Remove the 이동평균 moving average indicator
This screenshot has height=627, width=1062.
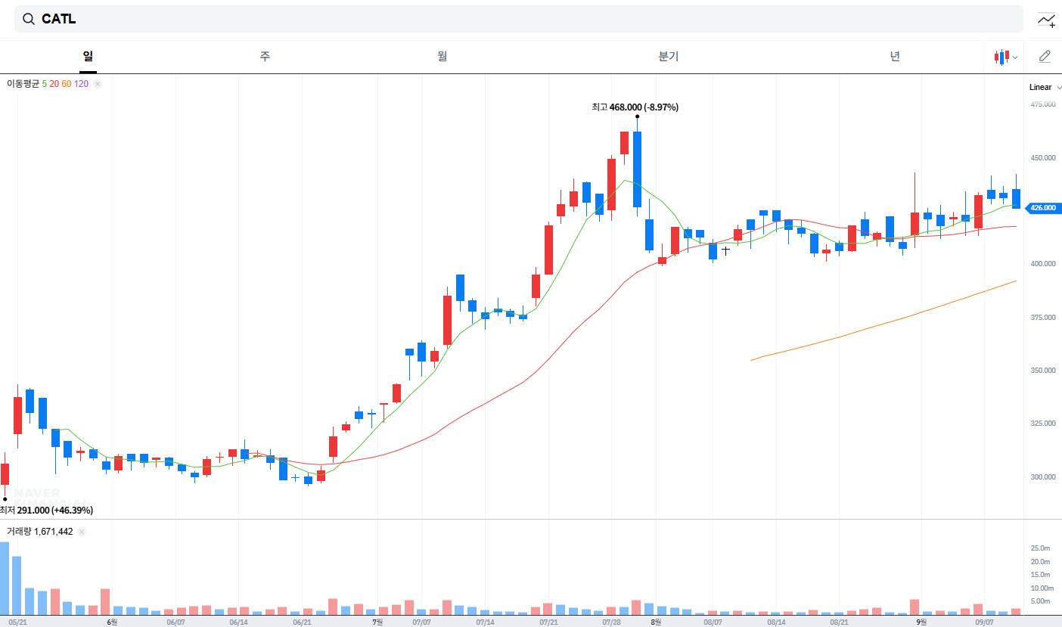point(98,84)
